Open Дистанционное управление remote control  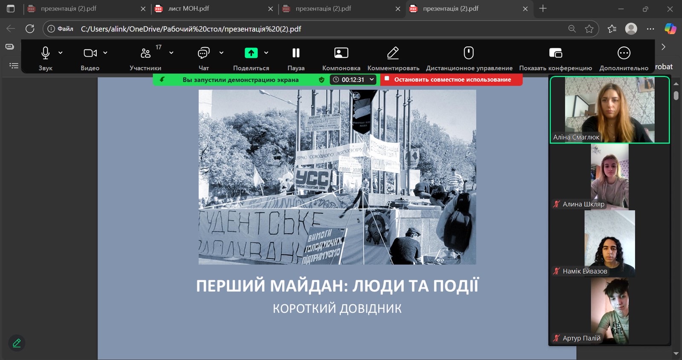point(469,57)
